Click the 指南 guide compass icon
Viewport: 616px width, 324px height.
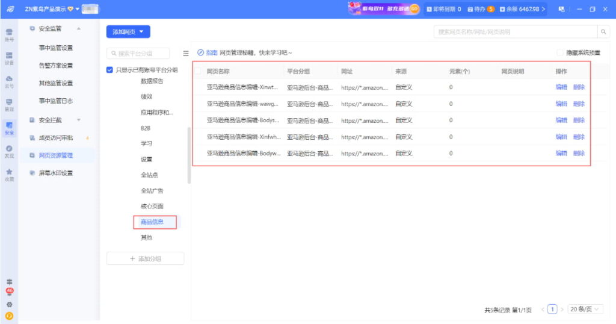tap(200, 52)
